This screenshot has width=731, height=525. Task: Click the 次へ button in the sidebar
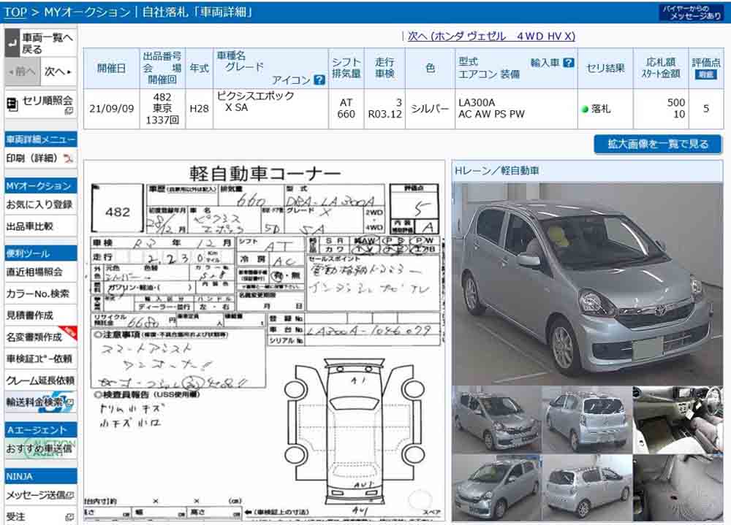(58, 72)
